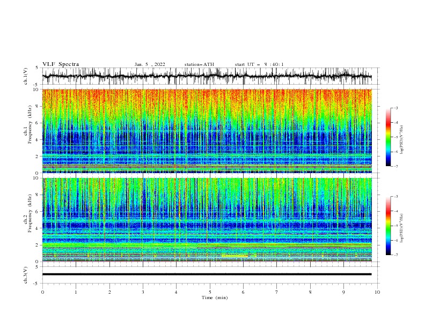Click the ch.2 spectrogram panel

click(207, 220)
